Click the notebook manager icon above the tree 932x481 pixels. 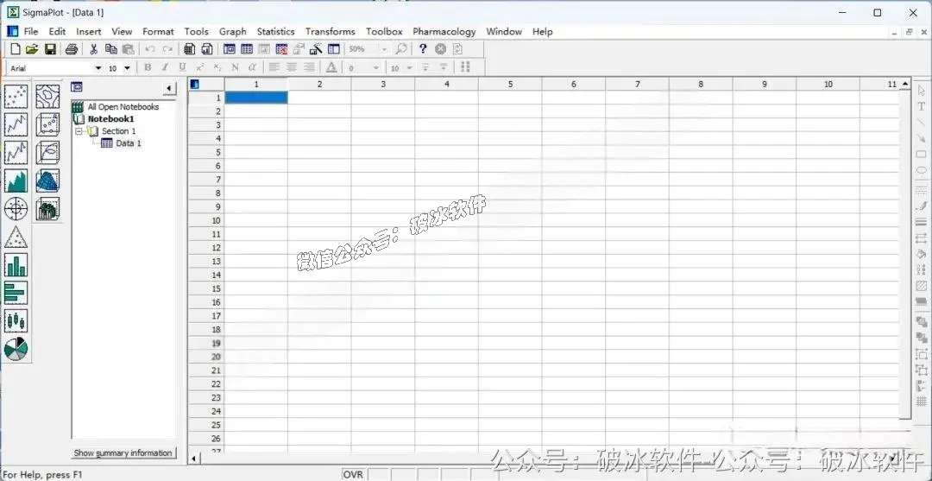pyautogui.click(x=77, y=87)
